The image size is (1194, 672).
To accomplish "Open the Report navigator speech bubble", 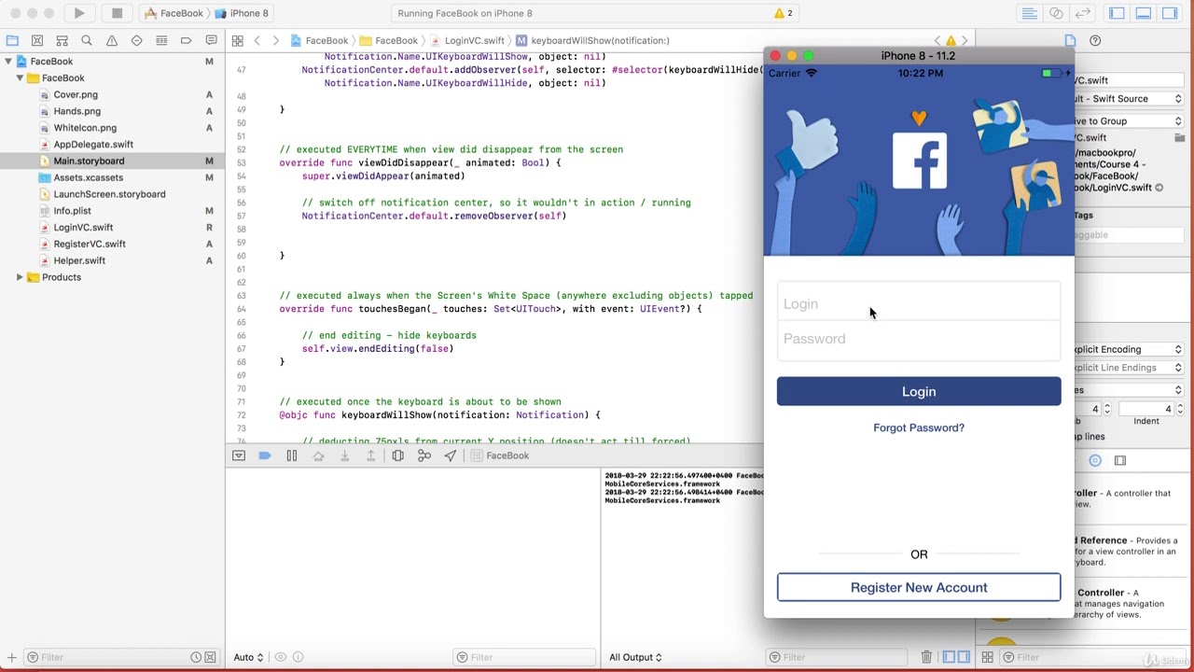I will 212,40.
